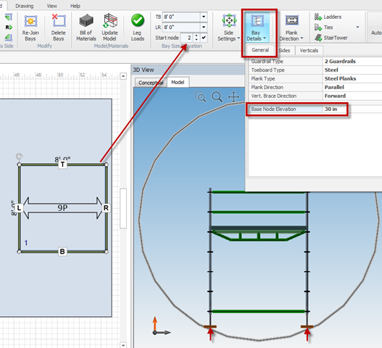Click the Re-Join Bays icon

coord(30,21)
